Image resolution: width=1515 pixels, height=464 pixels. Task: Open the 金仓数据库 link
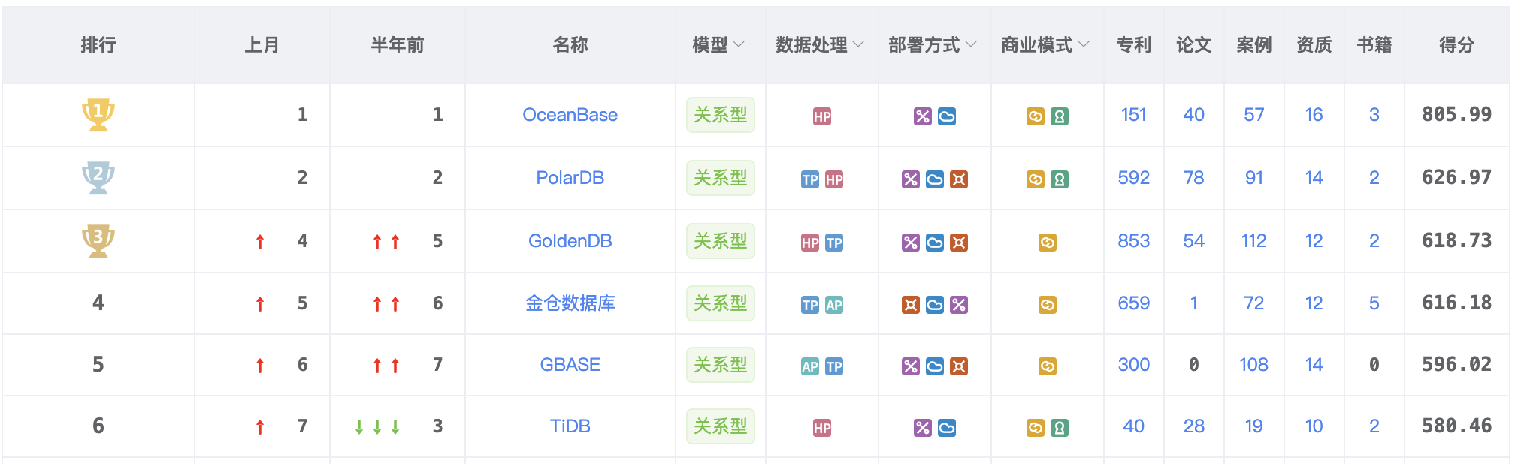[570, 303]
